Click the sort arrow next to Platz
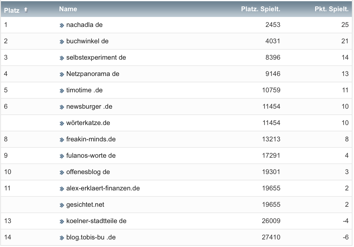 click(x=26, y=10)
